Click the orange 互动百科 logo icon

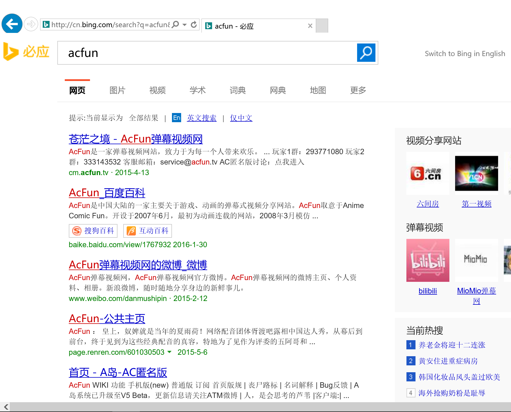click(131, 231)
